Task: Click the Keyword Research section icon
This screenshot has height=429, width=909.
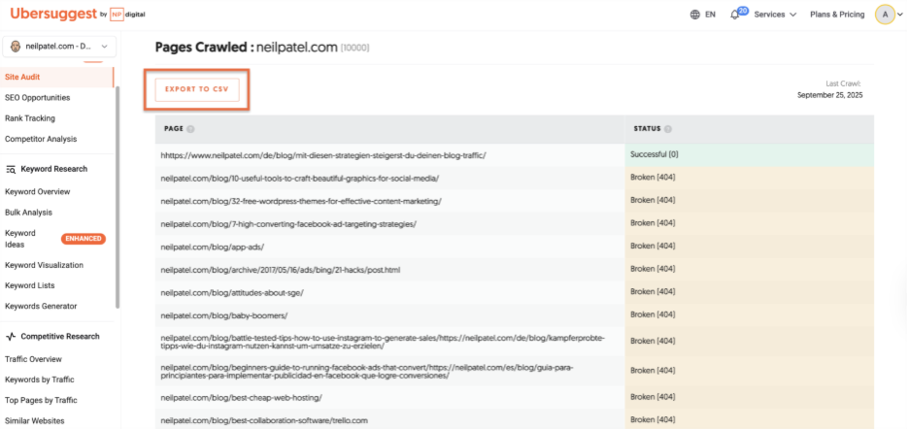Action: [11, 169]
